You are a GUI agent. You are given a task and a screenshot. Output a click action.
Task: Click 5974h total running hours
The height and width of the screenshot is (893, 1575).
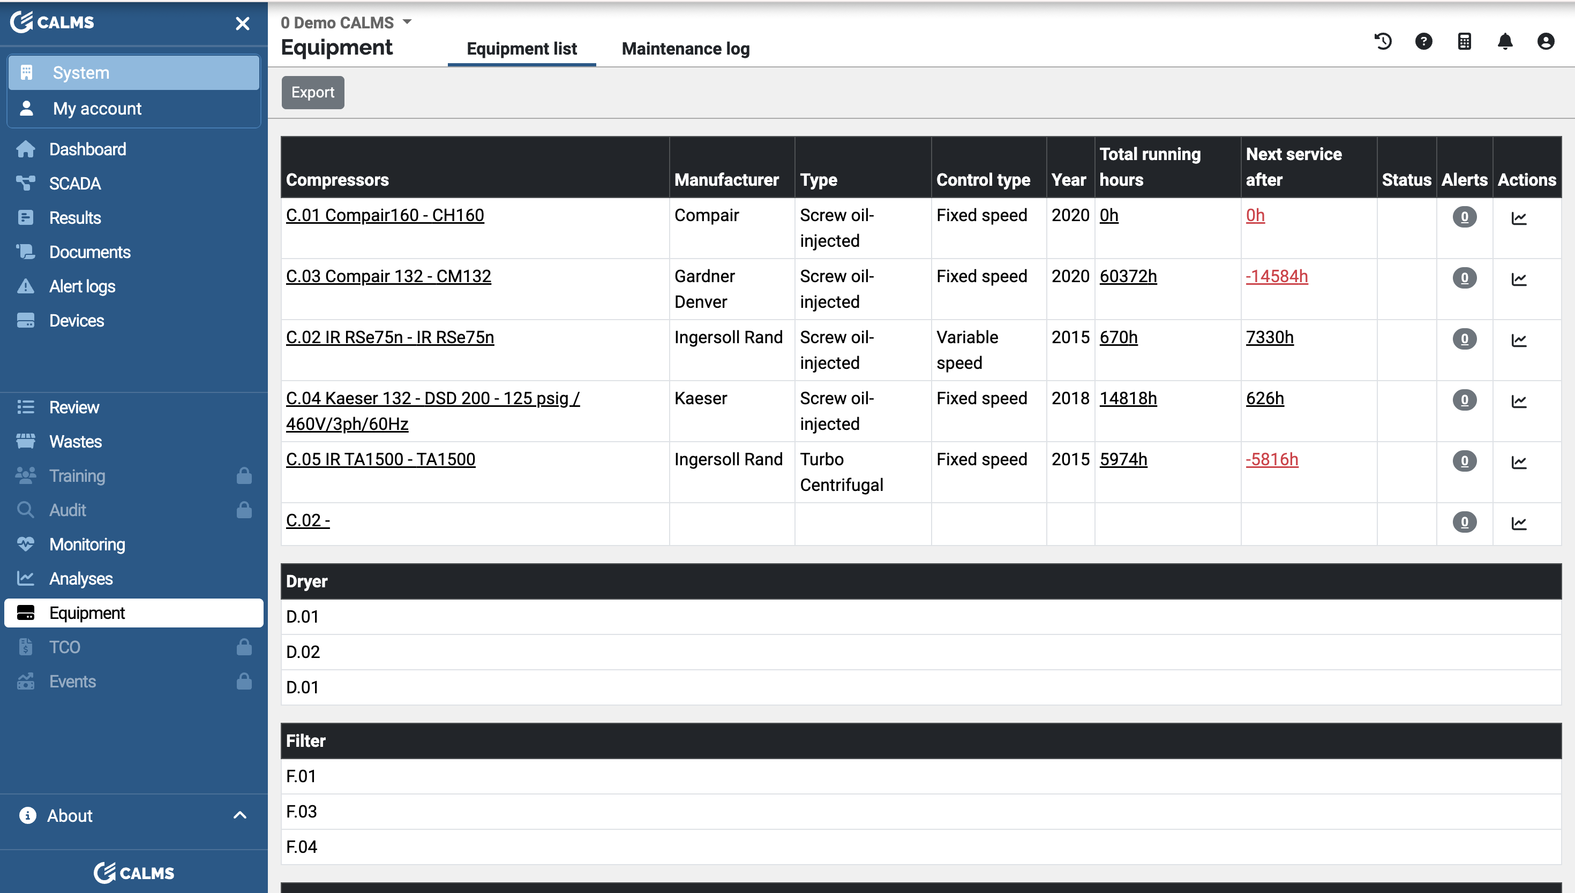(x=1123, y=459)
